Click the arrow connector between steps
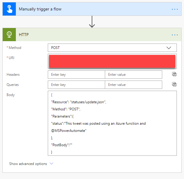 pyautogui.click(x=92, y=22)
